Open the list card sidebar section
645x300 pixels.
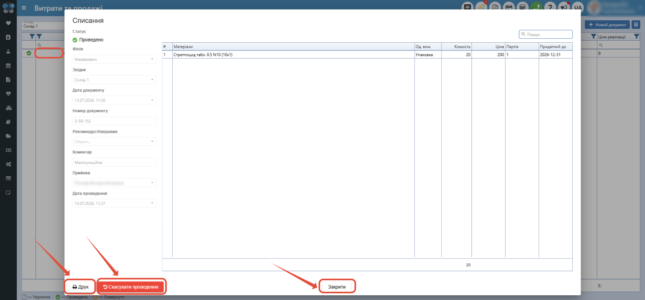[x=8, y=178]
